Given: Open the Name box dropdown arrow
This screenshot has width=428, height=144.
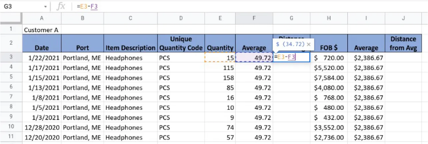Looking at the screenshot, I should [45, 7].
